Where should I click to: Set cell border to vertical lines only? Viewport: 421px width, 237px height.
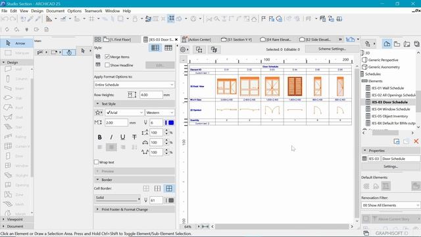click(158, 188)
